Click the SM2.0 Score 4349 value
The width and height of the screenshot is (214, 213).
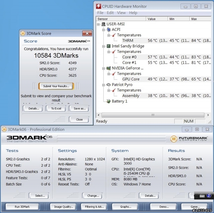(72, 63)
